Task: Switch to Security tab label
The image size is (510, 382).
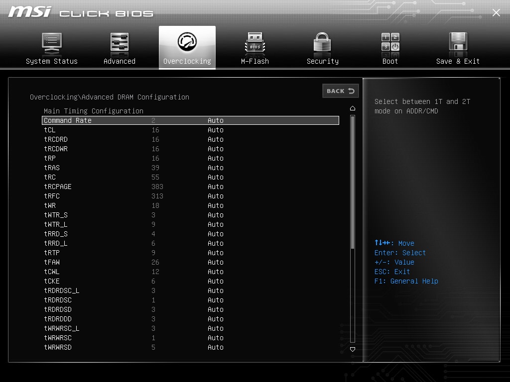Action: [323, 61]
